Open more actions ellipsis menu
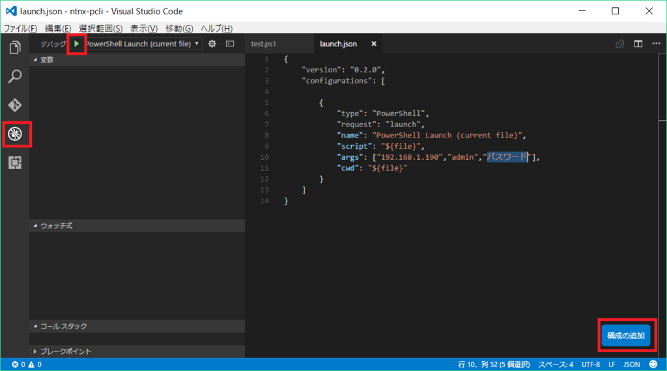 pyautogui.click(x=657, y=44)
